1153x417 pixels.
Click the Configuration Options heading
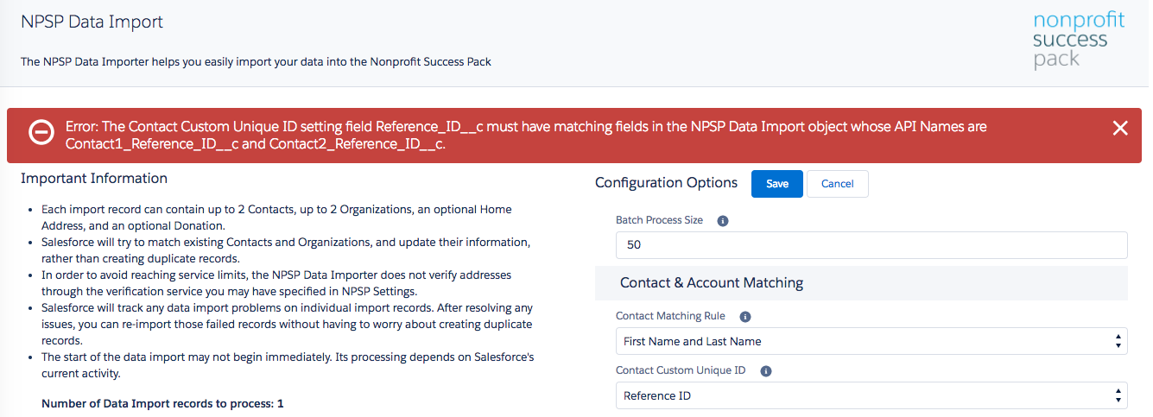click(666, 183)
